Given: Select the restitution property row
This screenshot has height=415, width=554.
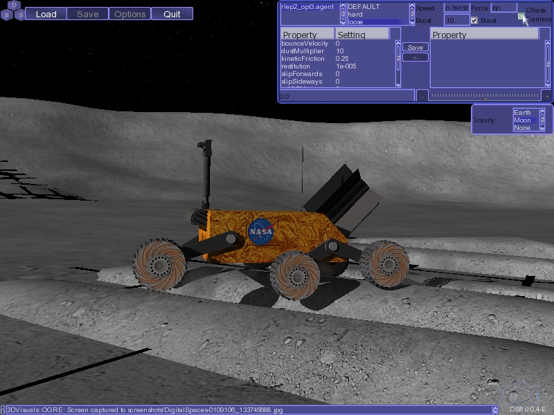Looking at the screenshot, I should (338, 66).
